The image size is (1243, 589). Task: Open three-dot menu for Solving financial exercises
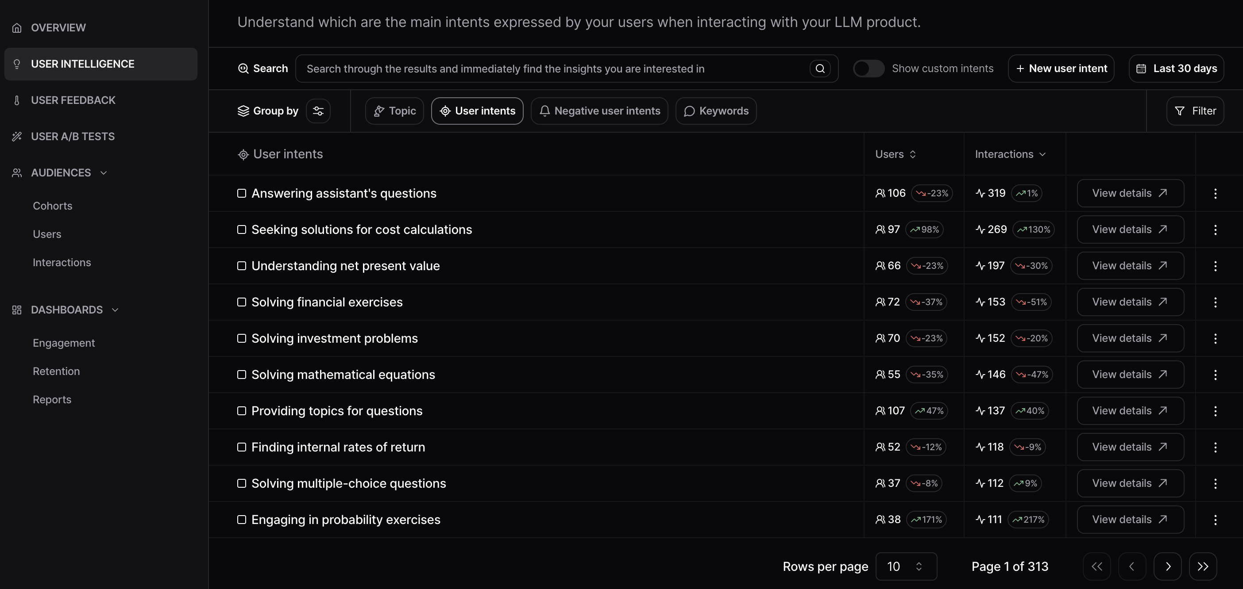[x=1215, y=302]
